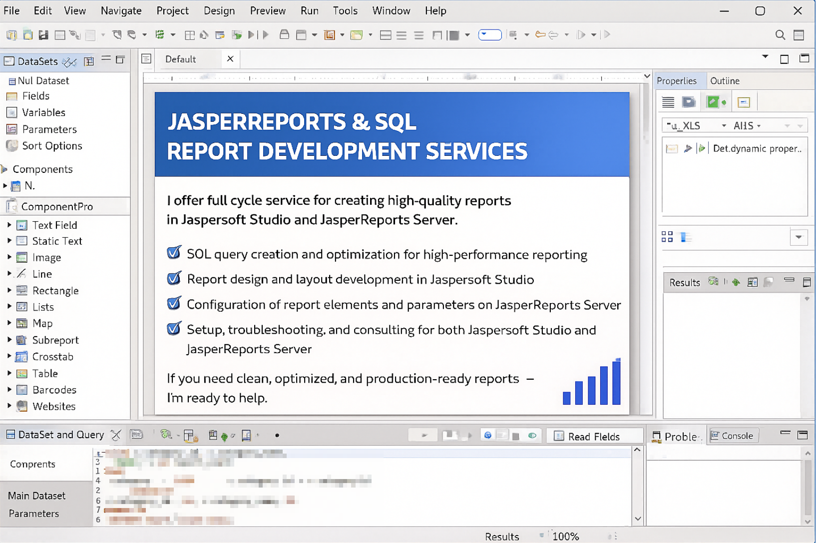816x543 pixels.
Task: Click the edit icon beside DataSets header
Action: coord(70,61)
